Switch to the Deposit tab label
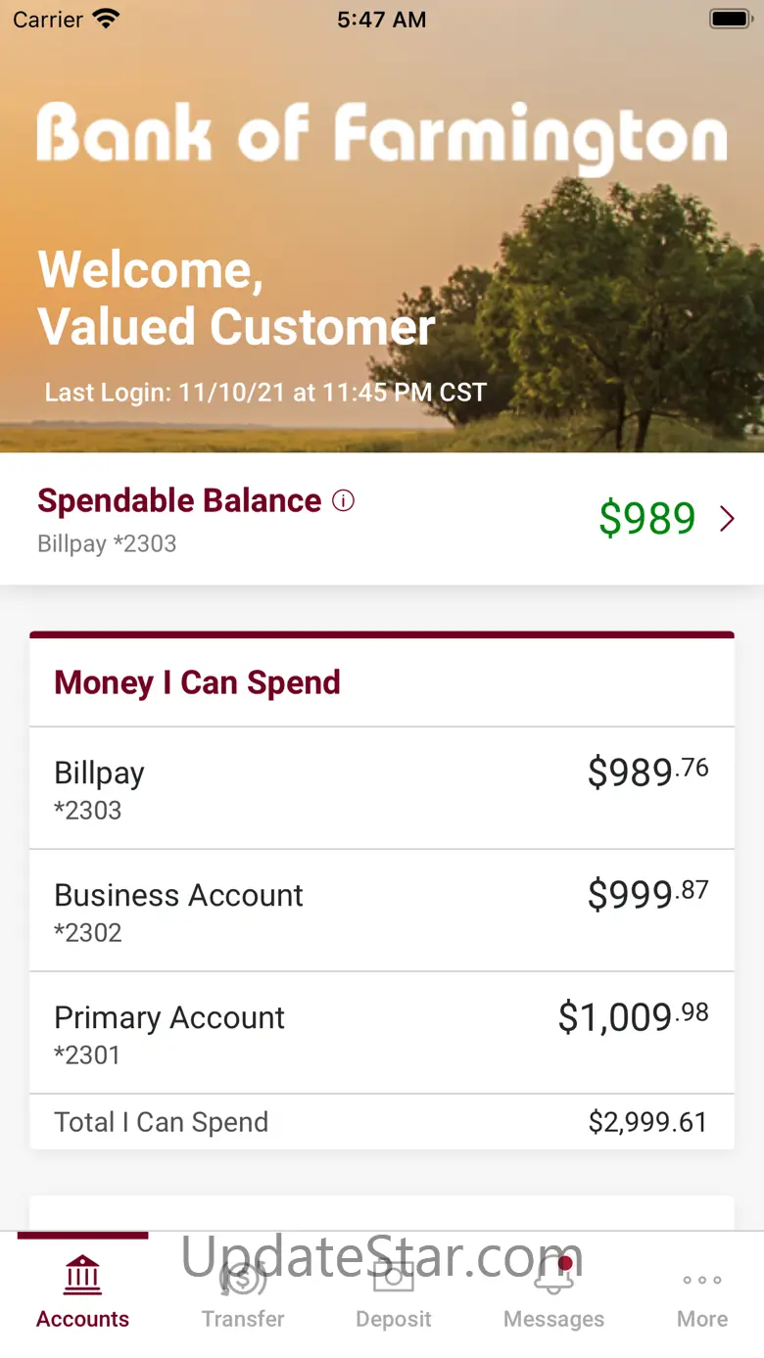 pos(394,1319)
